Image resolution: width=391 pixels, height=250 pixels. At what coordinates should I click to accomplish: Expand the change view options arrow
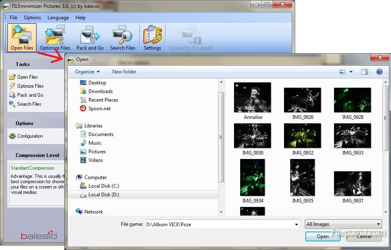coord(351,72)
